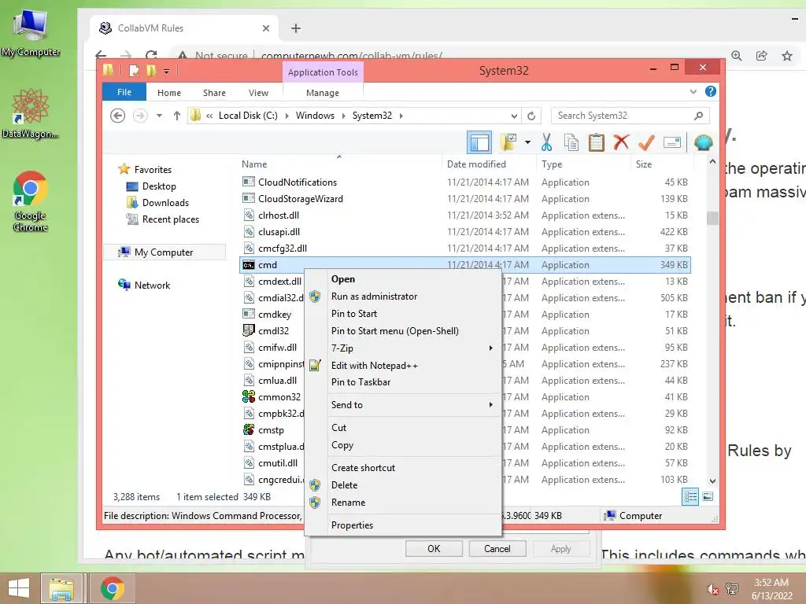Open the File ribbon tab
The image size is (806, 604).
click(124, 92)
